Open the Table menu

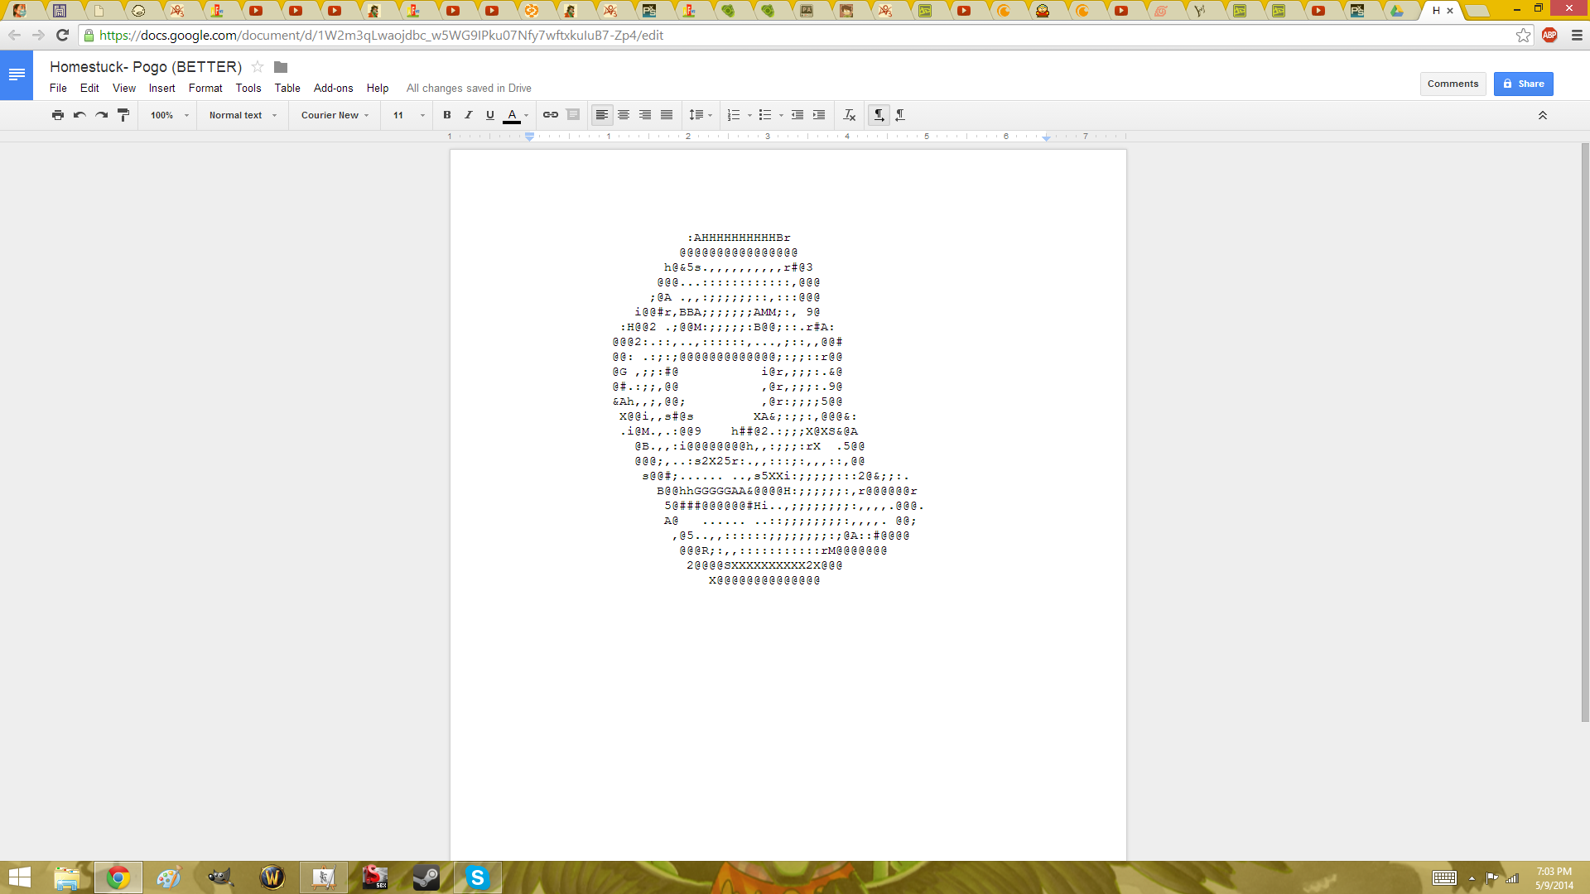tap(287, 88)
